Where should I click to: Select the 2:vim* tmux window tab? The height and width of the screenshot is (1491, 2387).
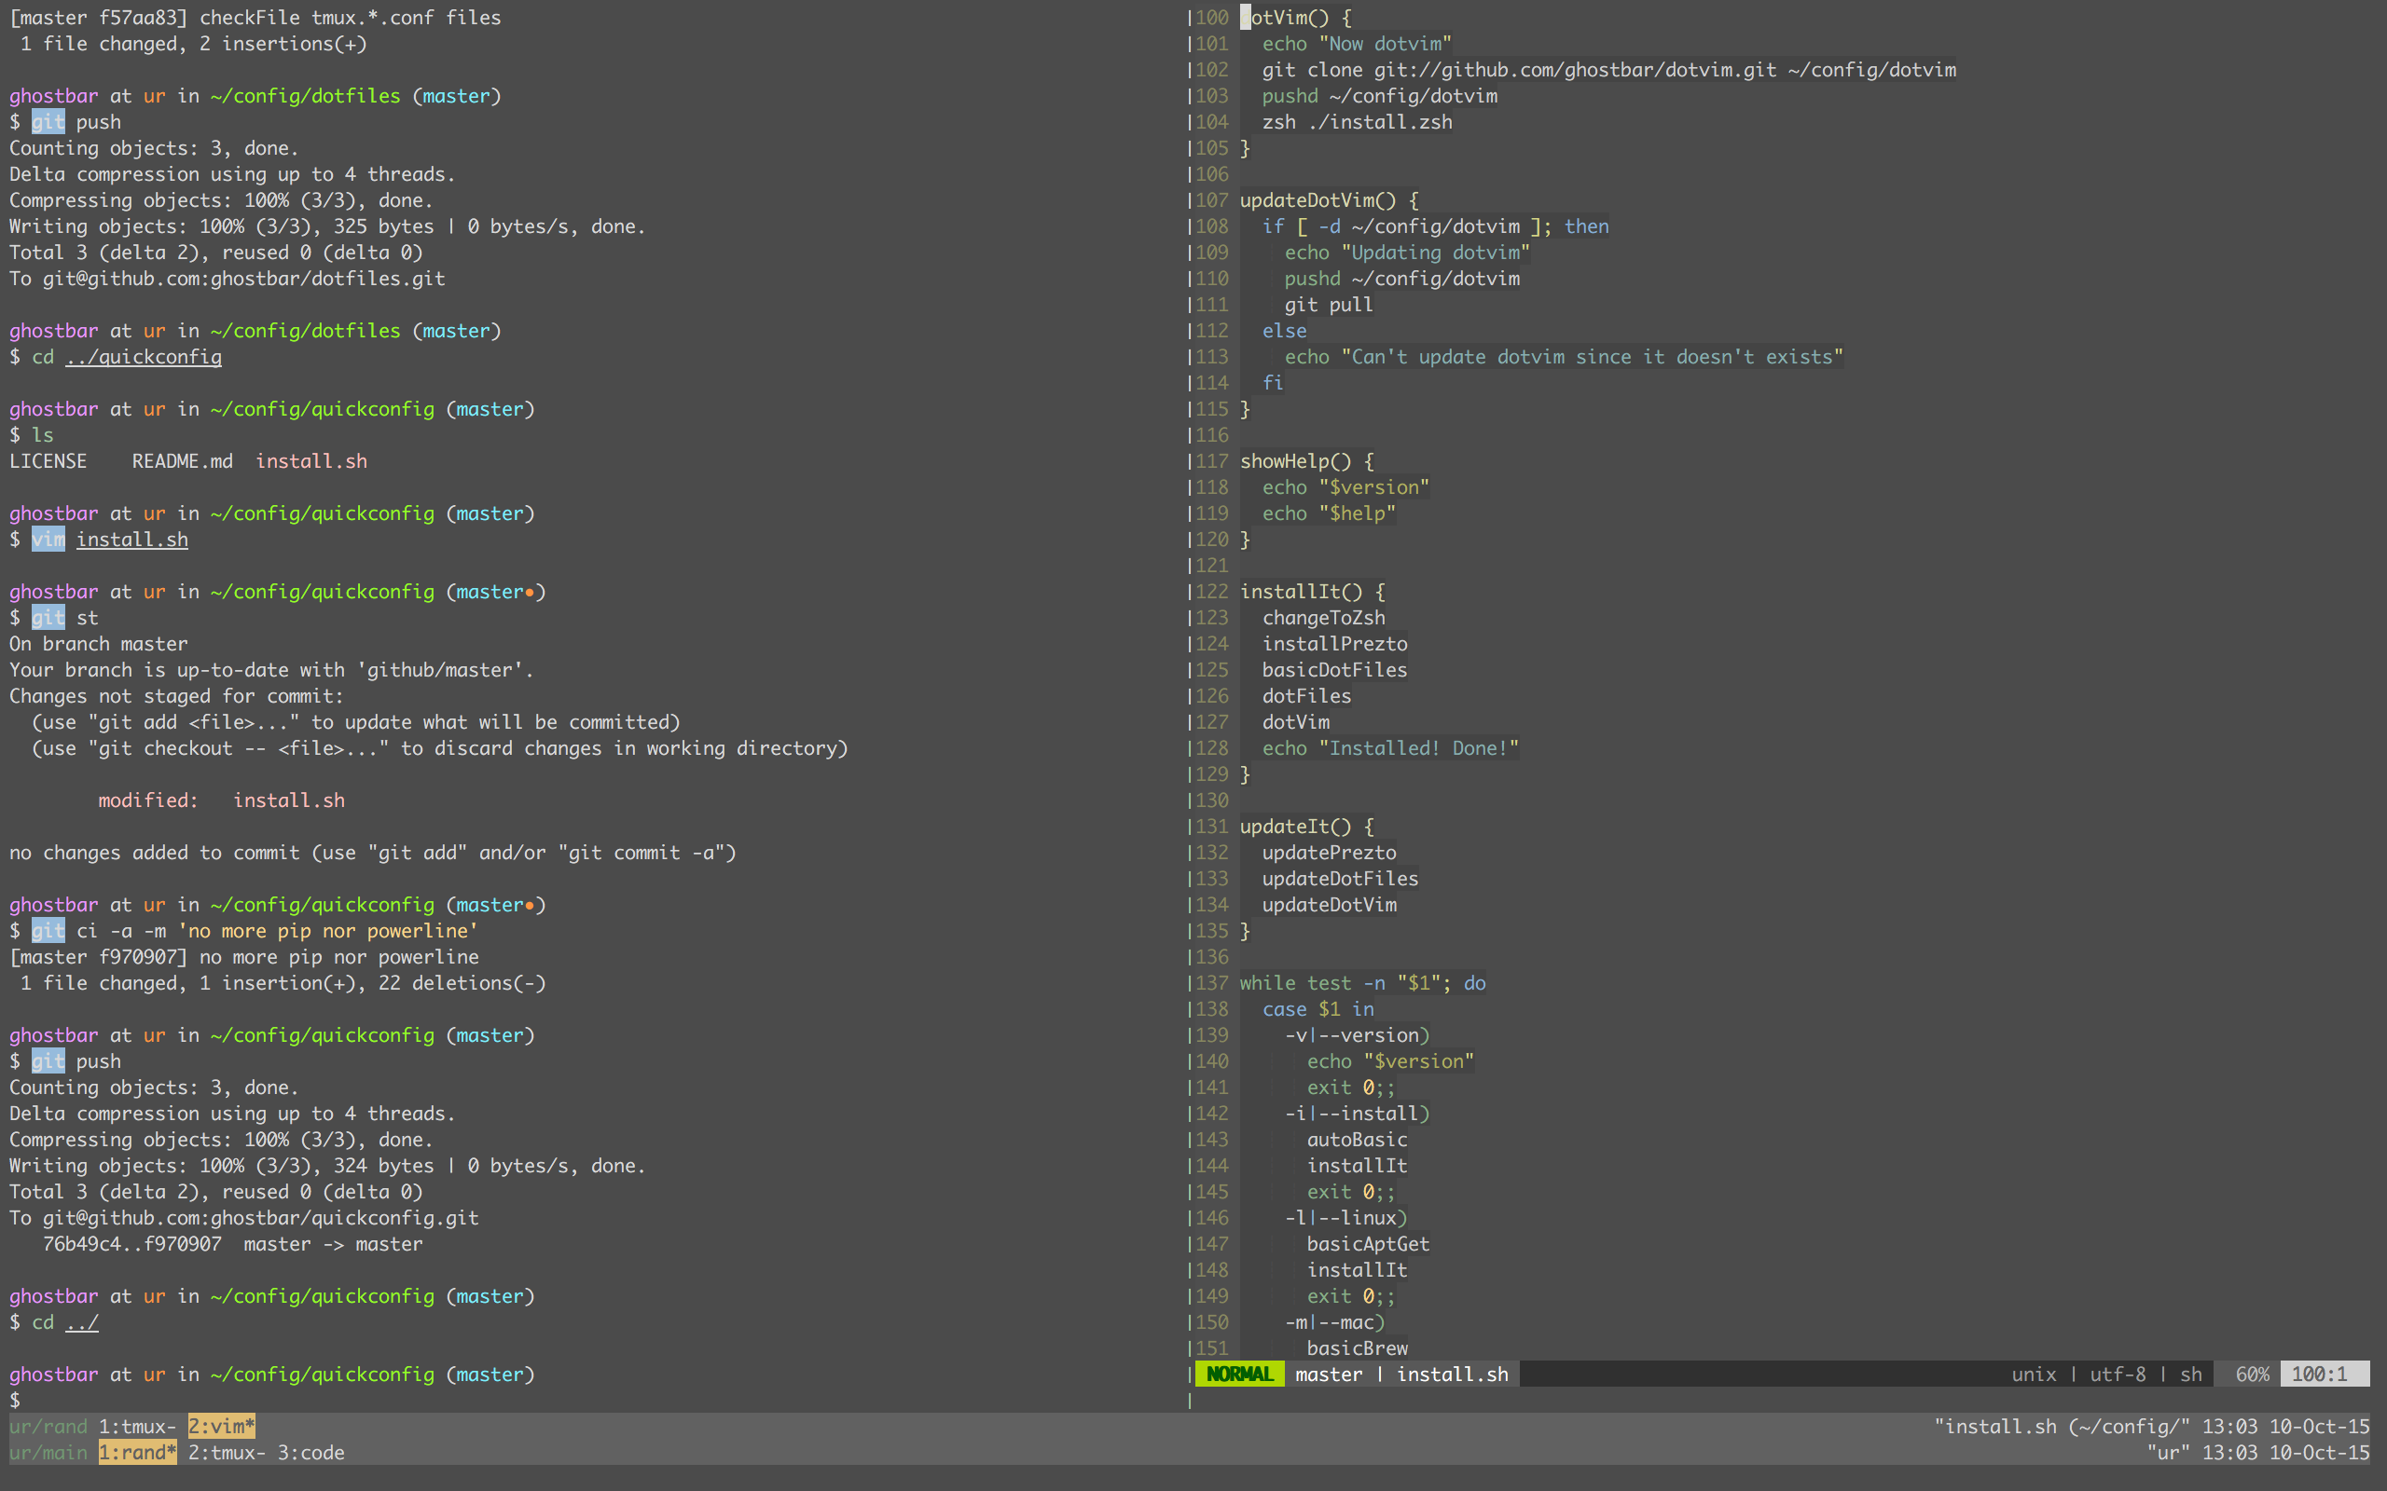pos(222,1426)
